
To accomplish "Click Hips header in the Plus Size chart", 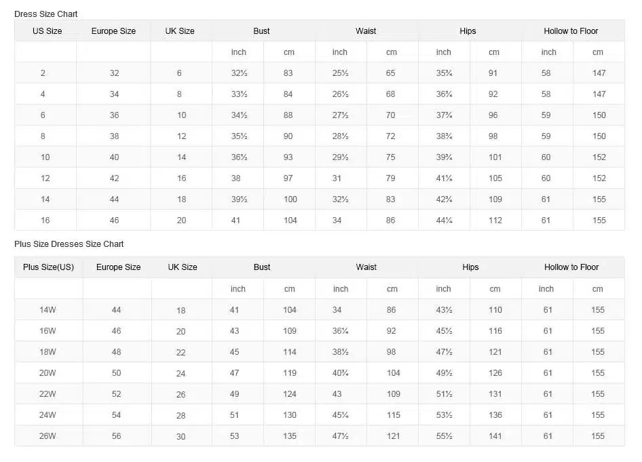I will coord(470,267).
